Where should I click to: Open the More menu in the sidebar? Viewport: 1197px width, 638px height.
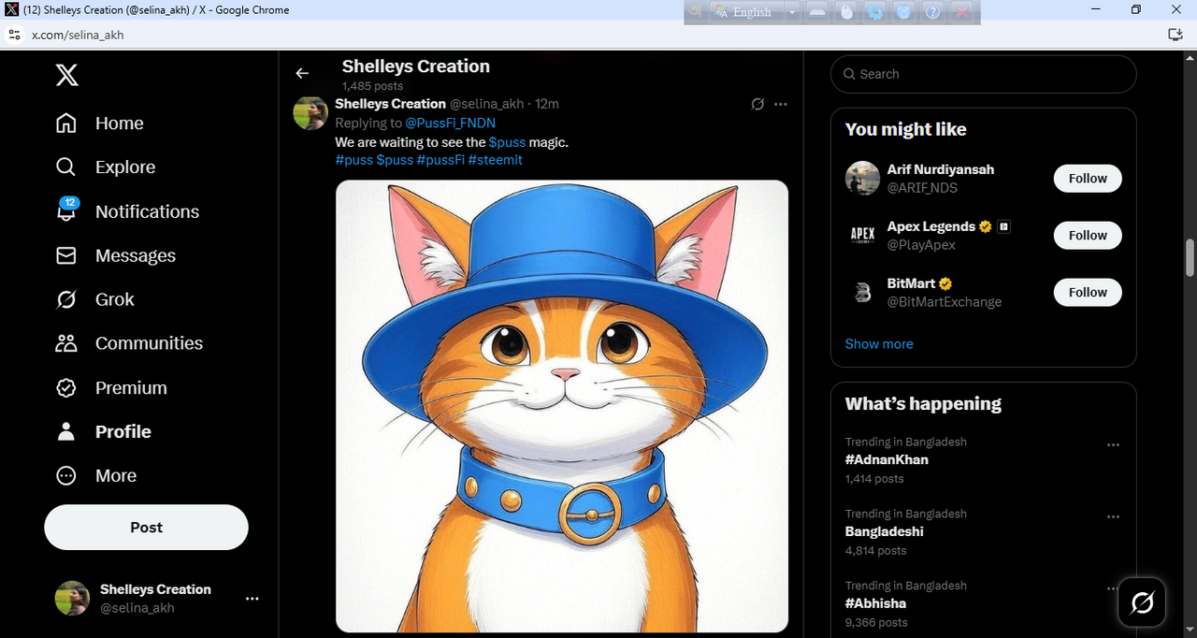pos(95,475)
